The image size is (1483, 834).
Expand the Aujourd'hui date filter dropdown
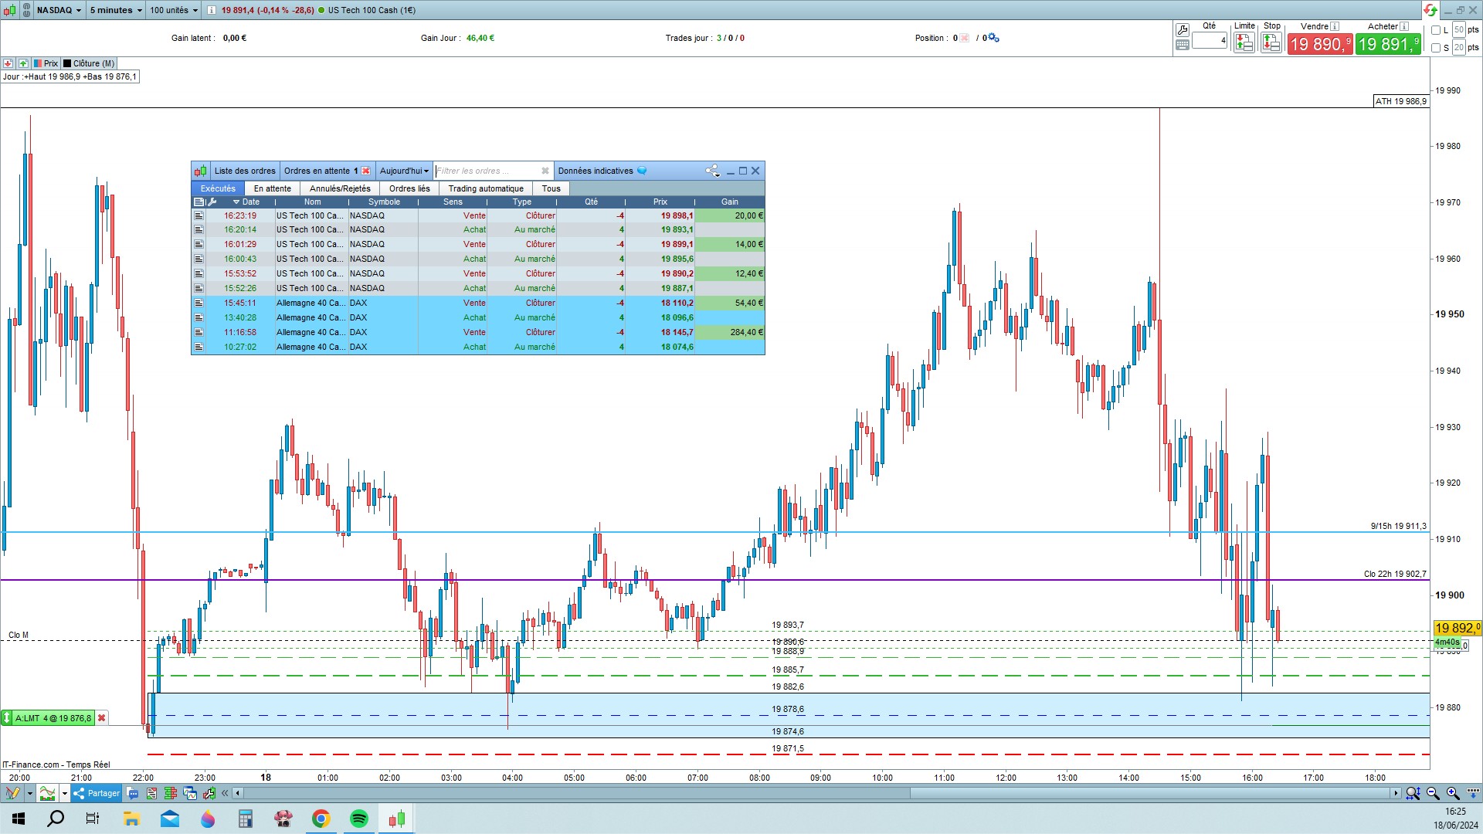[x=404, y=171]
